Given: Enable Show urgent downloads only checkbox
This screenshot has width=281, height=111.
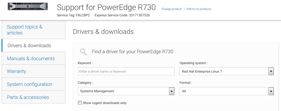Looking at the screenshot, I should (80, 103).
